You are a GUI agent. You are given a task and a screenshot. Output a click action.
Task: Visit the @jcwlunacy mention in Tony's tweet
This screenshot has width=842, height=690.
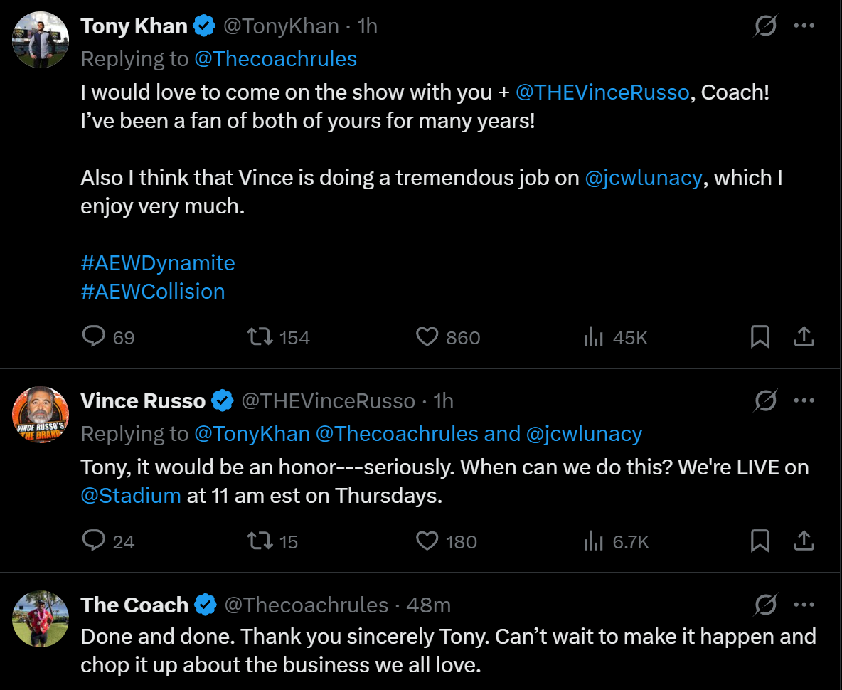643,178
